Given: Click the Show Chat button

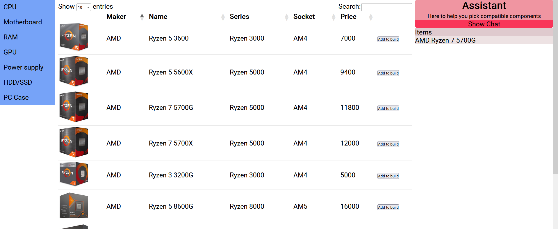Looking at the screenshot, I should (484, 24).
